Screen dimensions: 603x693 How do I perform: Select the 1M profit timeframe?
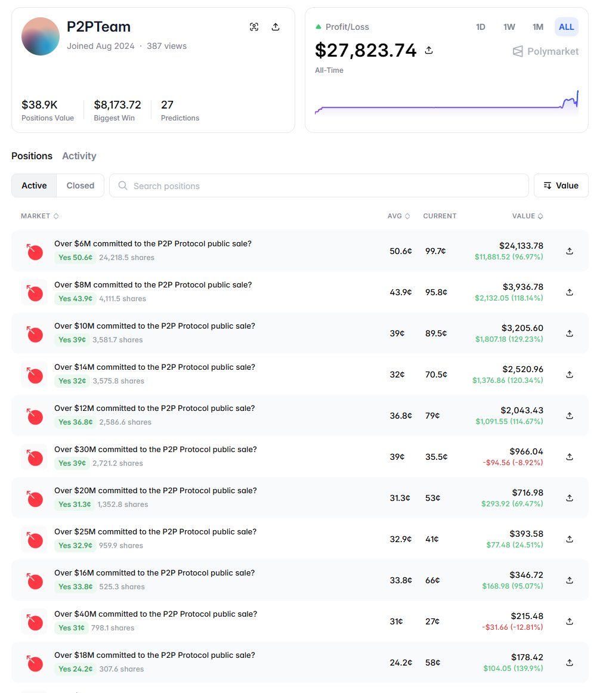538,27
